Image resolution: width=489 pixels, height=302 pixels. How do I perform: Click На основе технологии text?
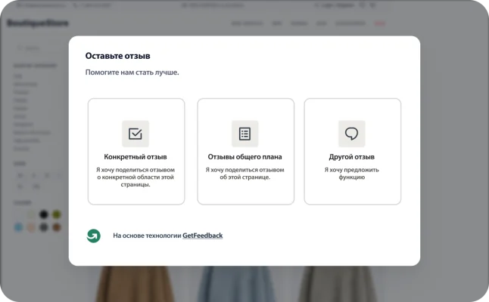coord(147,236)
